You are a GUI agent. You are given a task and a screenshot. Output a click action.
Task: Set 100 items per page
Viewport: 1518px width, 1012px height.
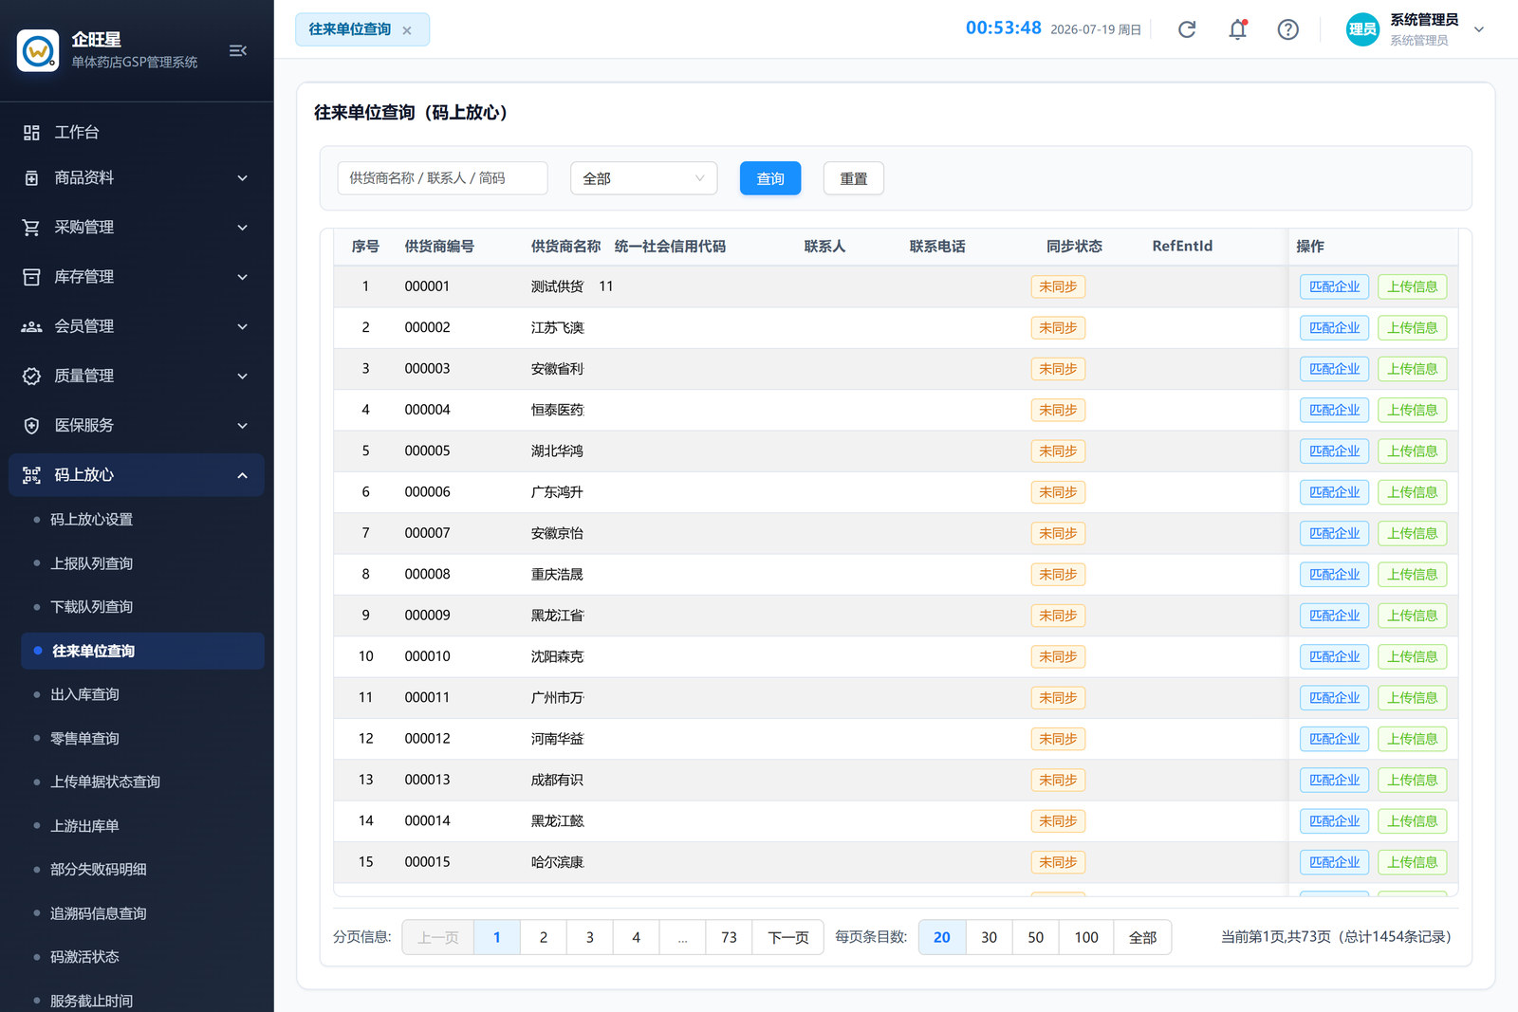click(1086, 937)
